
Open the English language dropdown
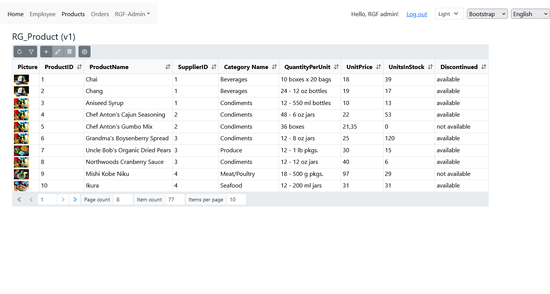[x=530, y=14]
